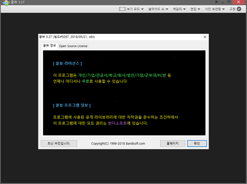This screenshot has height=184, width=247.
Task: Open the 편집 edit menu
Action: click(x=195, y=9)
